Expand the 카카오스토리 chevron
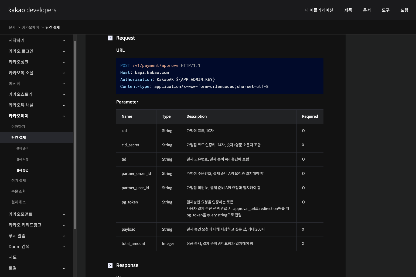Screen dimensions: 416x277 [64, 95]
